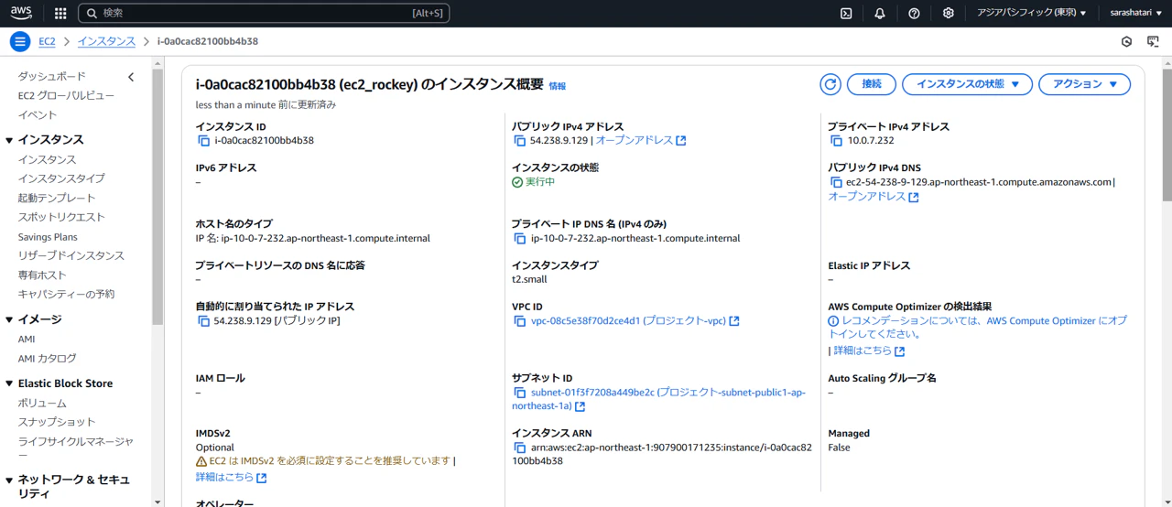
Task: Copy the public IPv4 DNS name
Action: [x=836, y=182]
